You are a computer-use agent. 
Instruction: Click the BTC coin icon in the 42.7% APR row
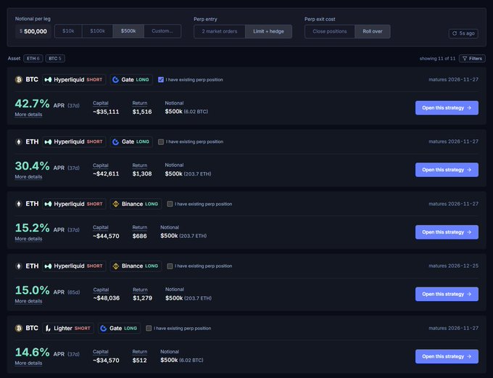point(19,80)
